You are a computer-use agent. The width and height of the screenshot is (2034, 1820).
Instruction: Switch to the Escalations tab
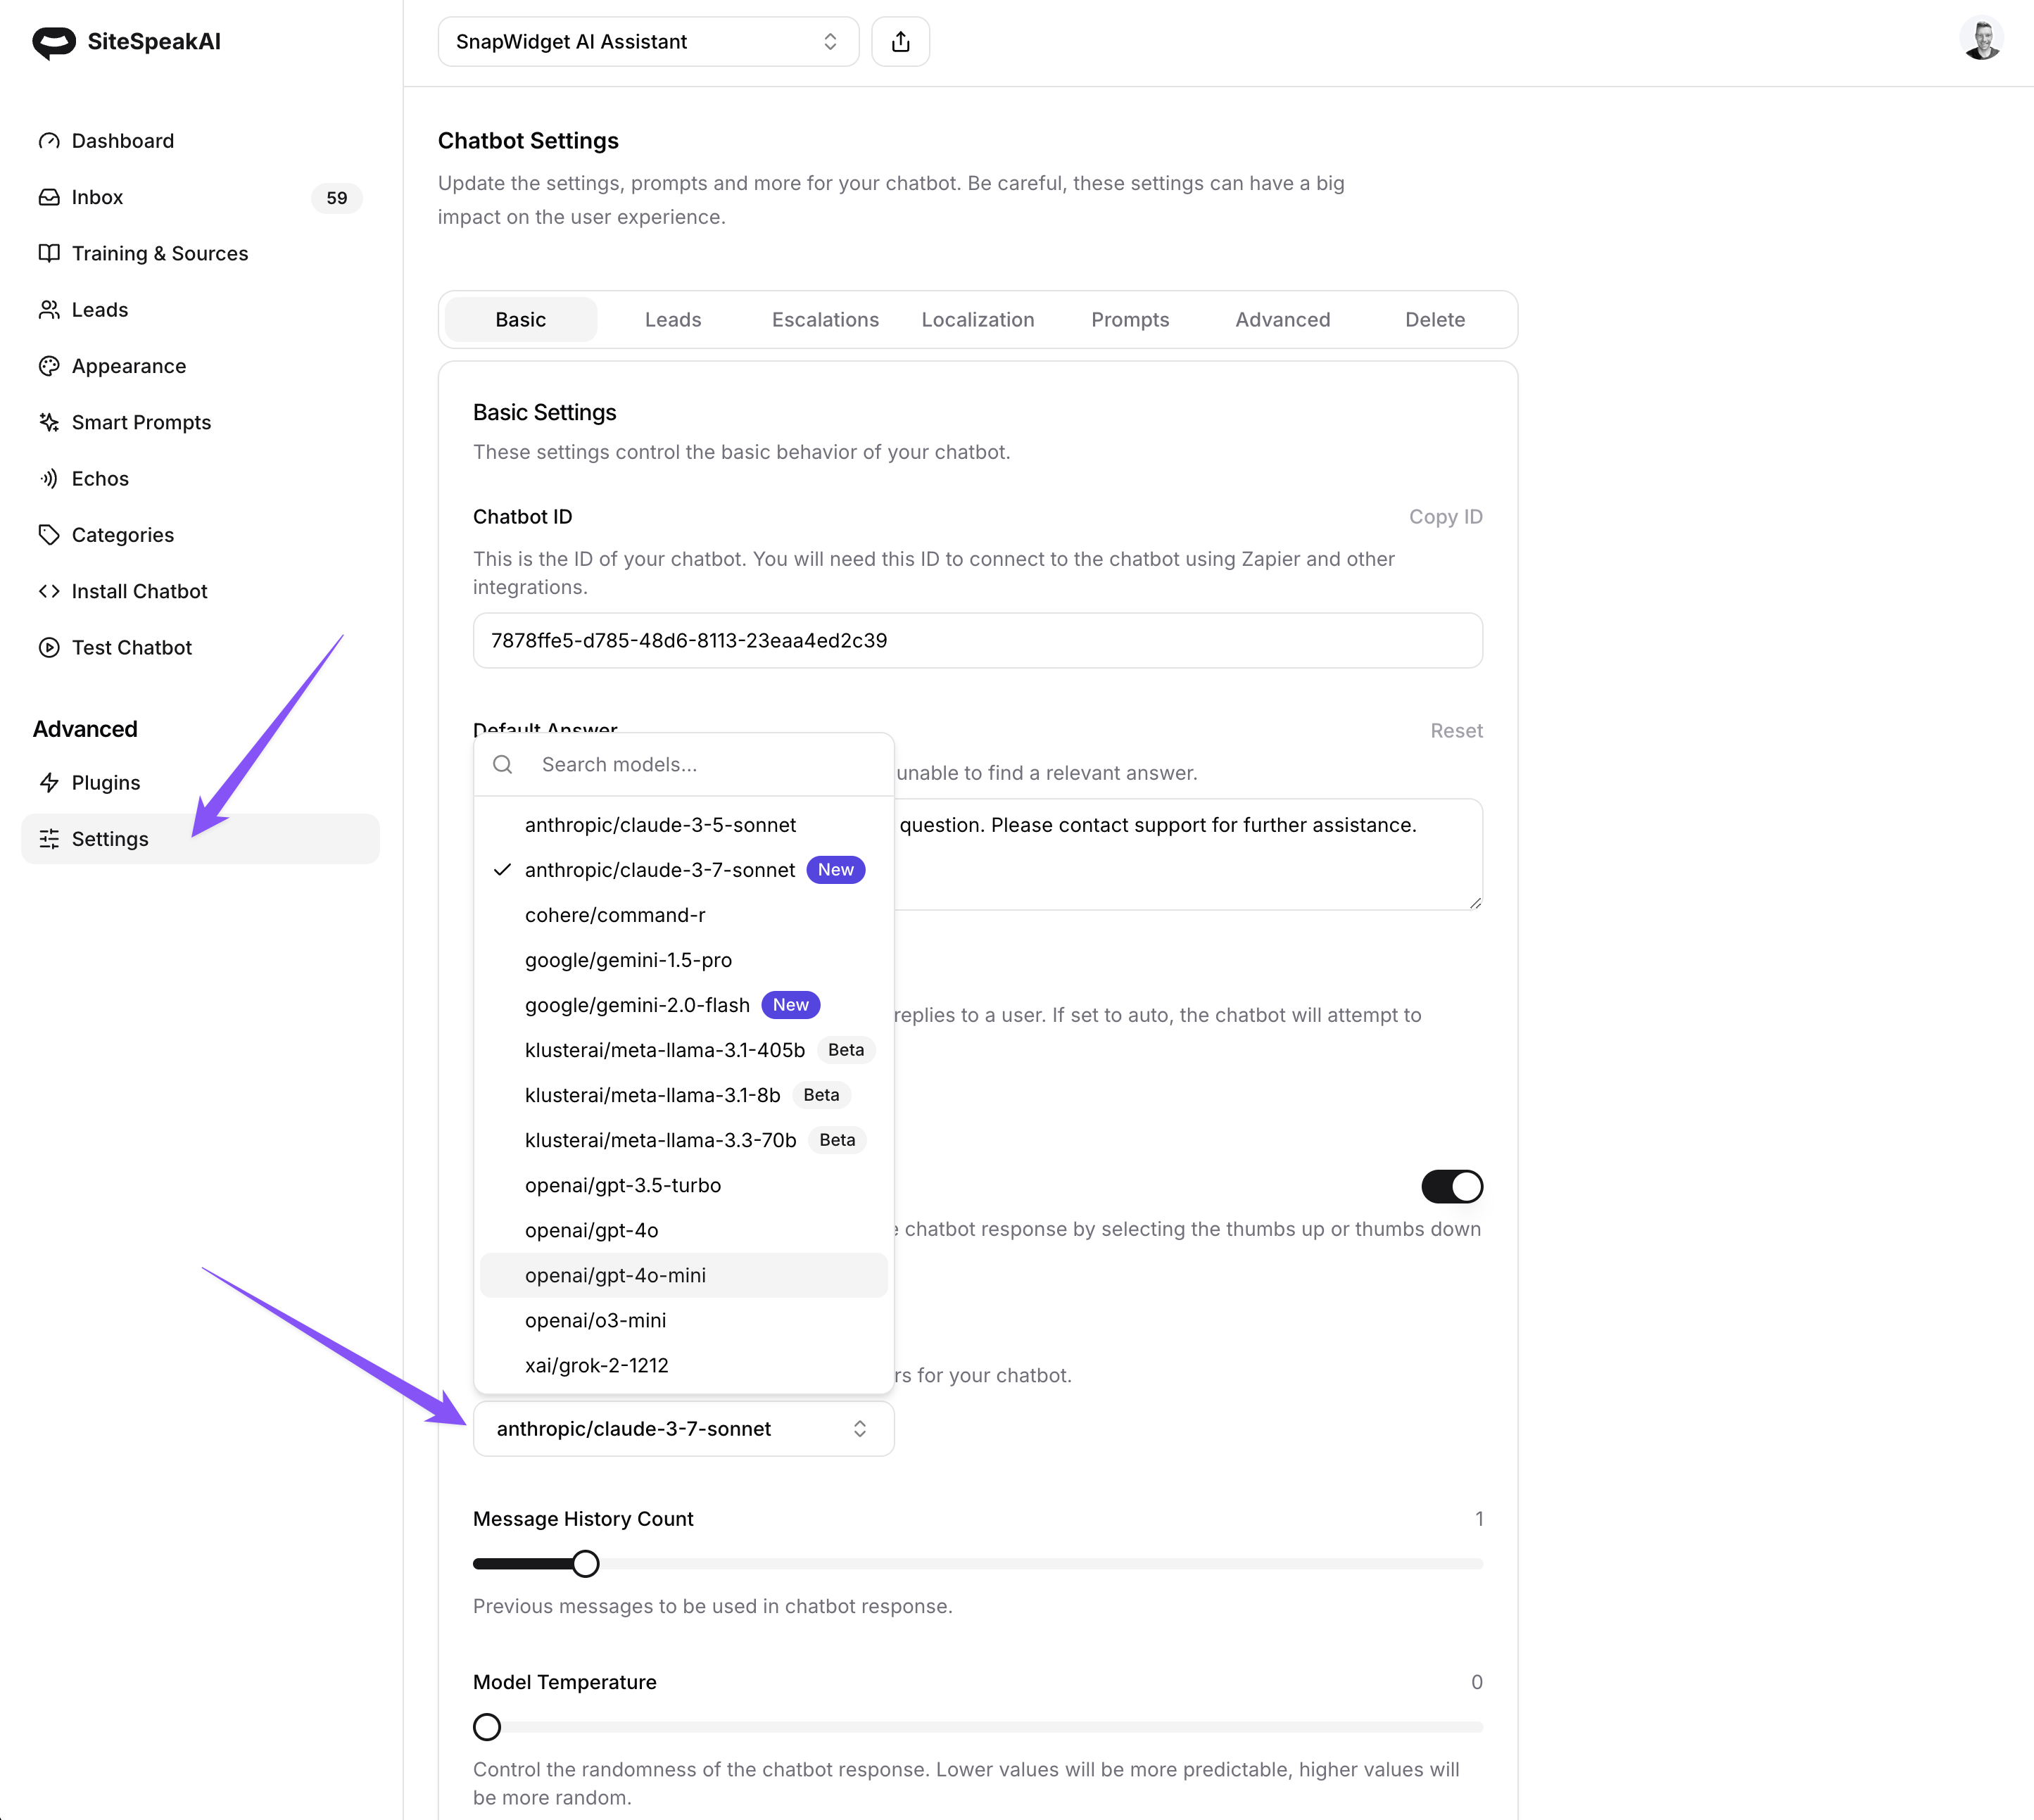pos(825,320)
